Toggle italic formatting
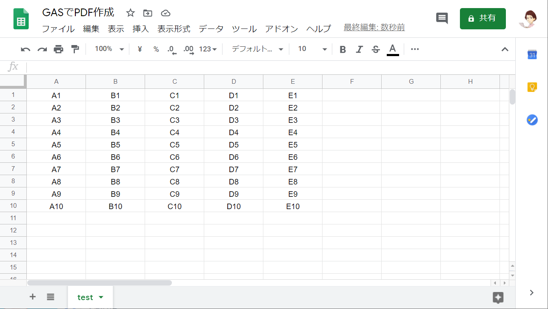Viewport: 548px width, 309px height. click(x=359, y=49)
